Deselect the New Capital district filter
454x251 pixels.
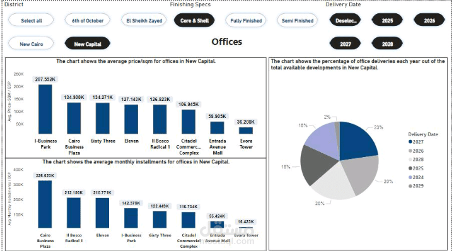[88, 44]
